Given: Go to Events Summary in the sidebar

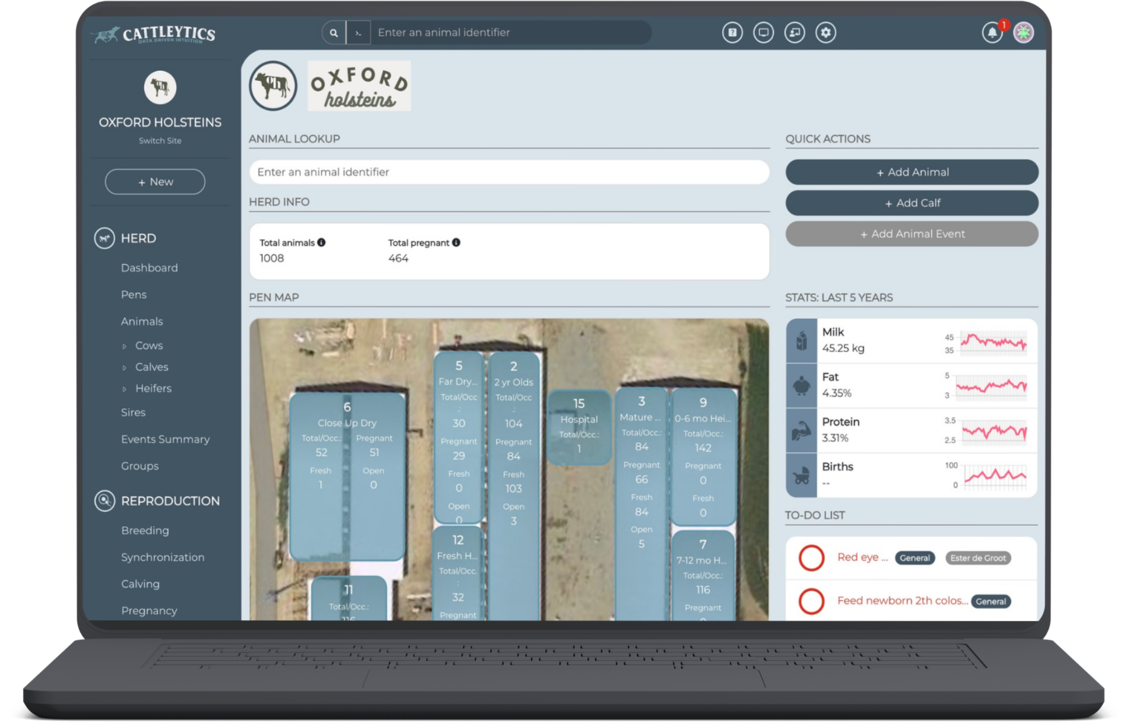Looking at the screenshot, I should pyautogui.click(x=165, y=439).
